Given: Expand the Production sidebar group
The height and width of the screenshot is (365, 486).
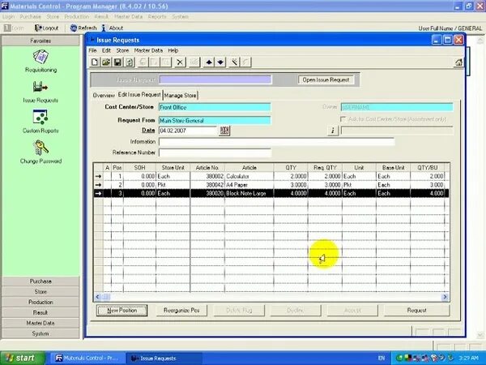Looking at the screenshot, I should [x=40, y=302].
